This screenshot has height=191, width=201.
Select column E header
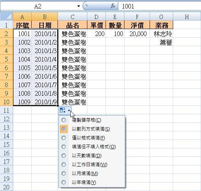coord(115,17)
